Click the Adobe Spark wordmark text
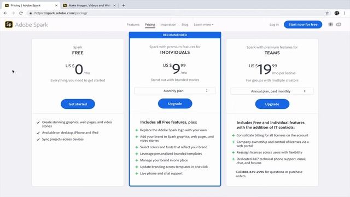Image resolution: width=350 pixels, height=197 pixels. point(32,25)
